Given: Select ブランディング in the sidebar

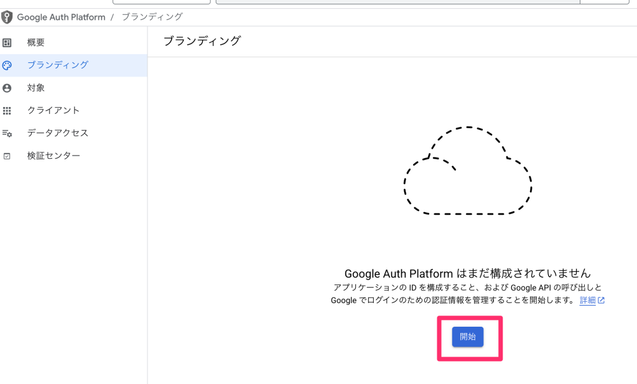Looking at the screenshot, I should coord(73,65).
